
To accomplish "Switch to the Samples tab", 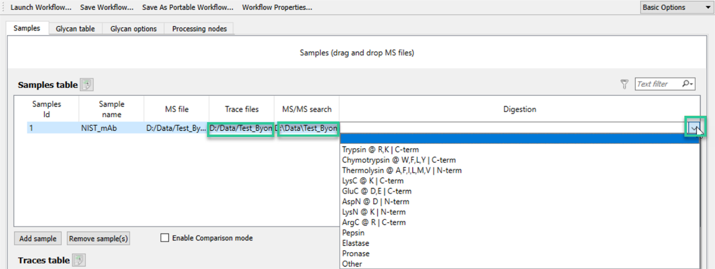I will point(27,28).
